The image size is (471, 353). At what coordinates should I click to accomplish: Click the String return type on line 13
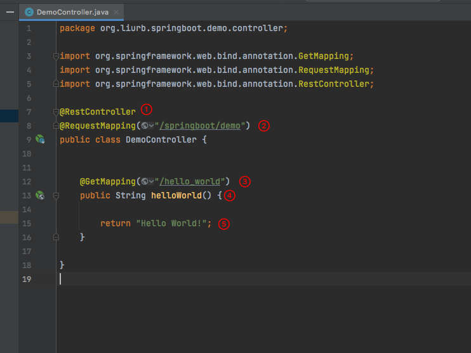point(130,196)
